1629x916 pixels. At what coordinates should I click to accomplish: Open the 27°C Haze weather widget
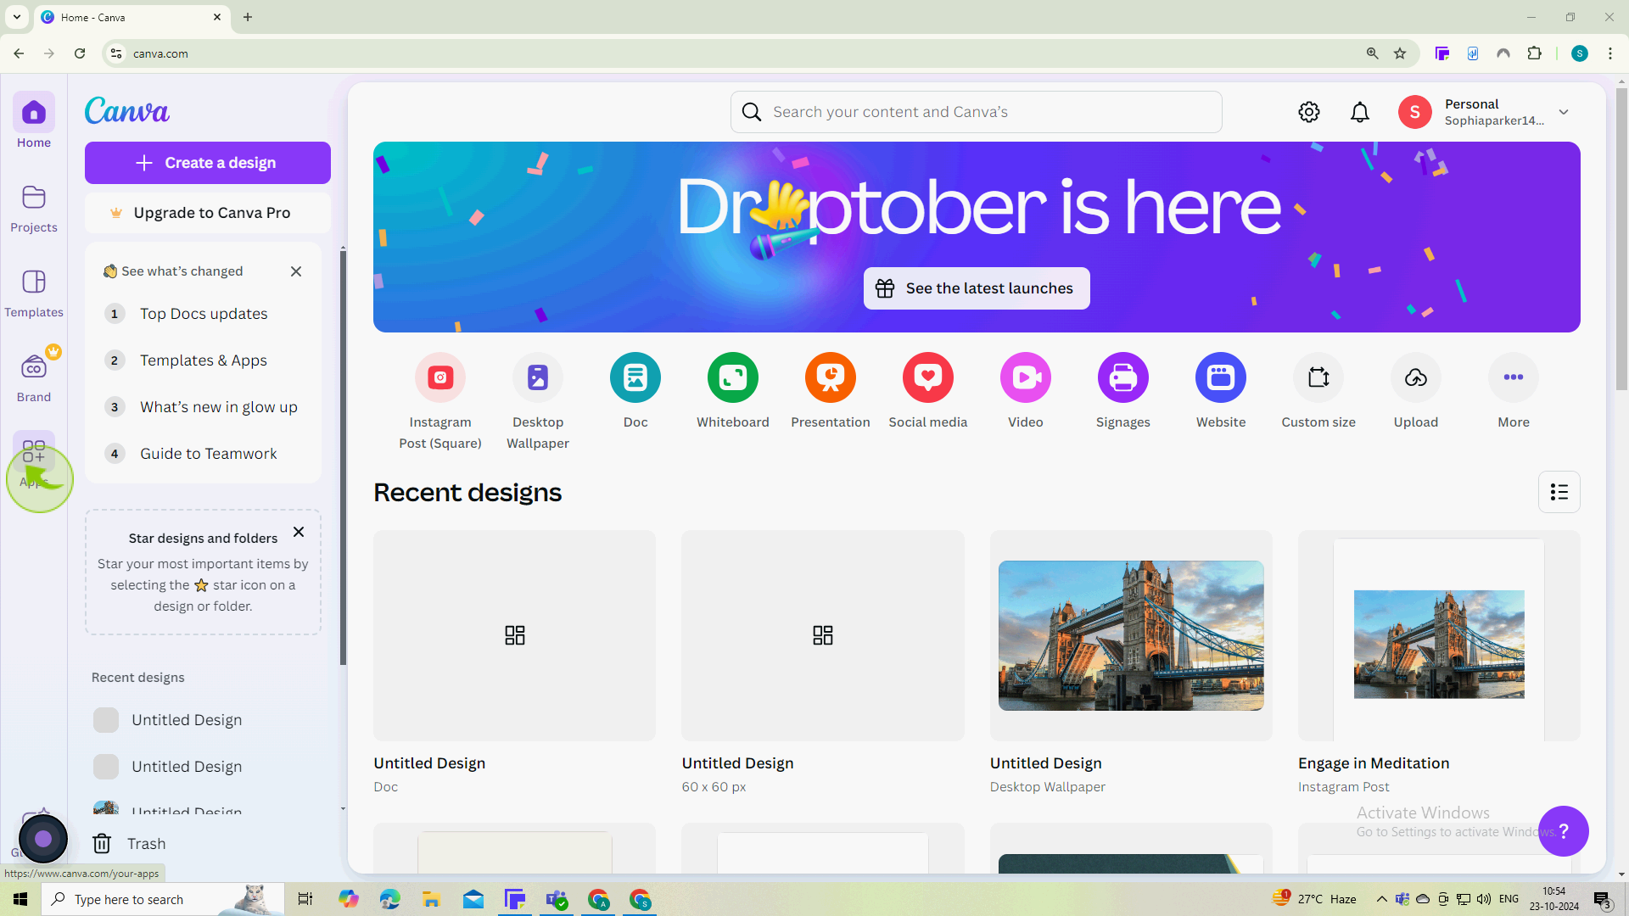[1314, 899]
